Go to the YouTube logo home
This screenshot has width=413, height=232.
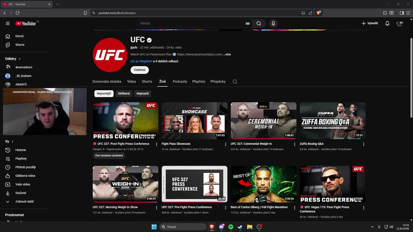(25, 23)
